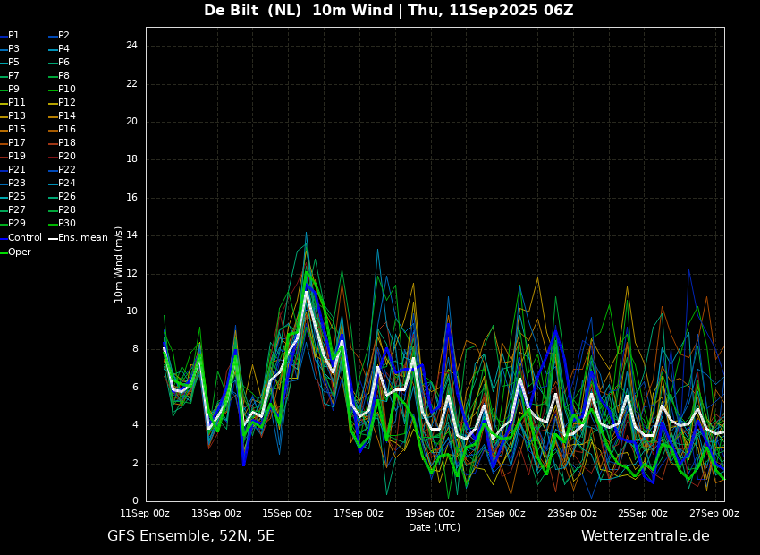The height and width of the screenshot is (555, 760).
Task: Click the 10m Wind (m/s) axis label
Action: coord(118,264)
